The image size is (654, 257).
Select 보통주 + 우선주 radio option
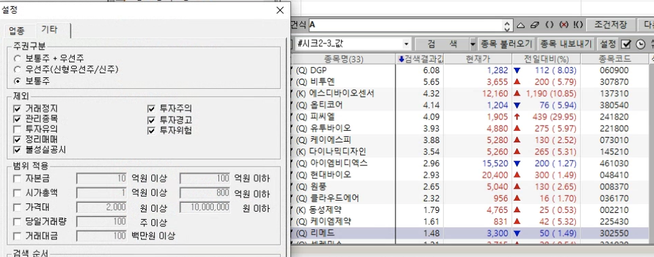click(x=17, y=58)
